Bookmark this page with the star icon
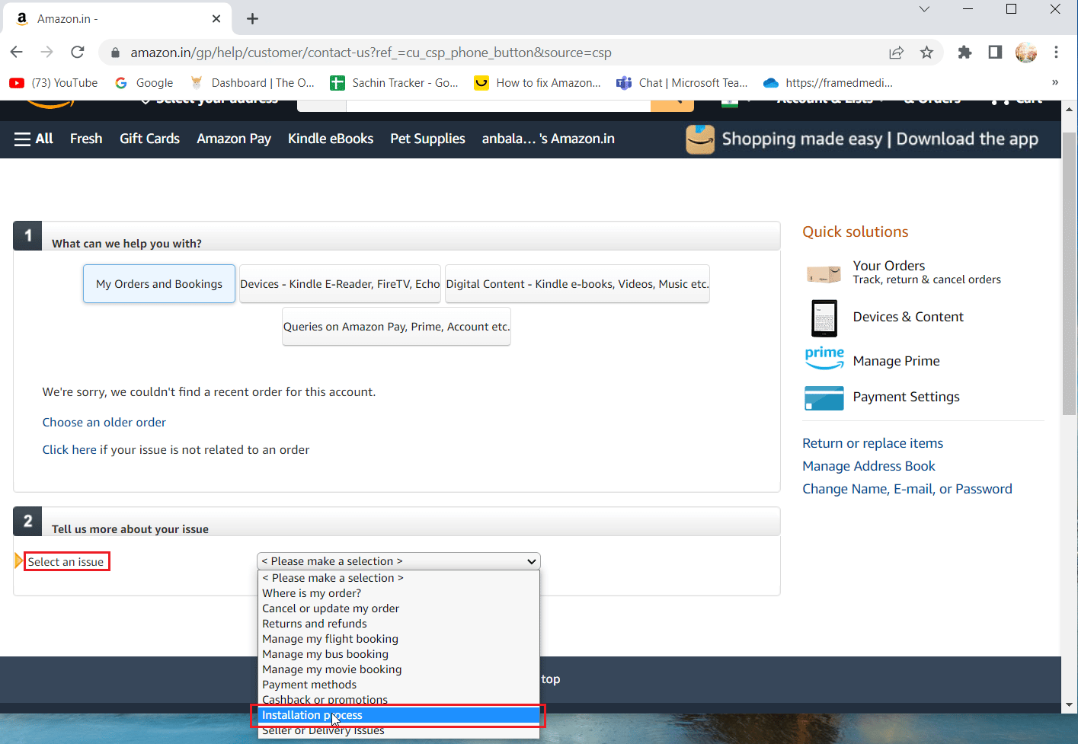1078x744 pixels. tap(926, 53)
